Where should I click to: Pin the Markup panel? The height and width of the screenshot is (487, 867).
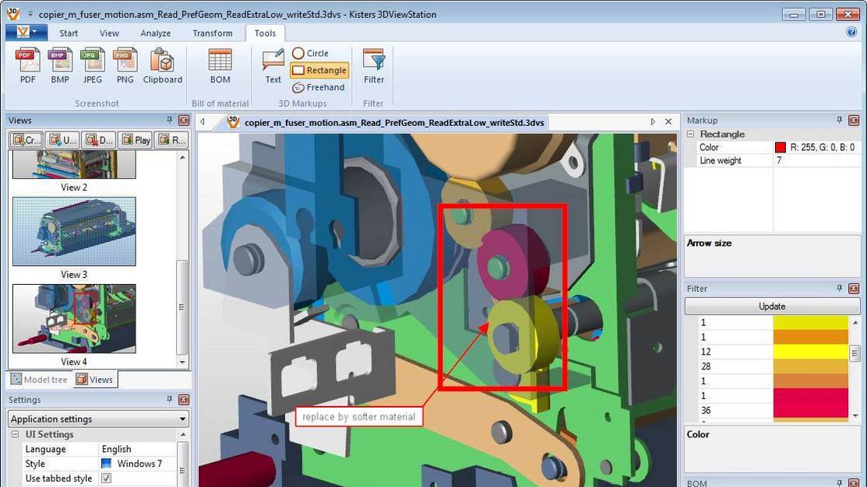tap(839, 121)
